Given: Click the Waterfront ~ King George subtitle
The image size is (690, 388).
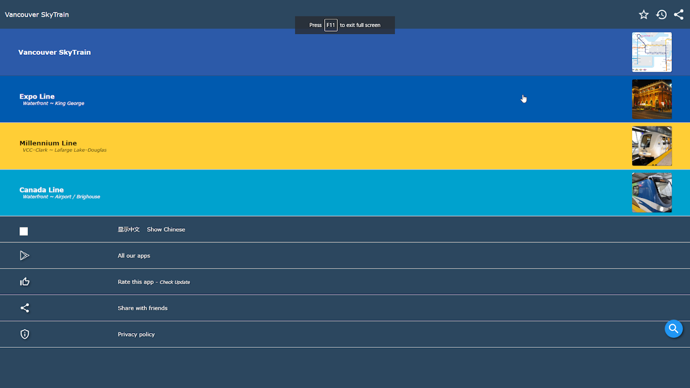Looking at the screenshot, I should 53,103.
